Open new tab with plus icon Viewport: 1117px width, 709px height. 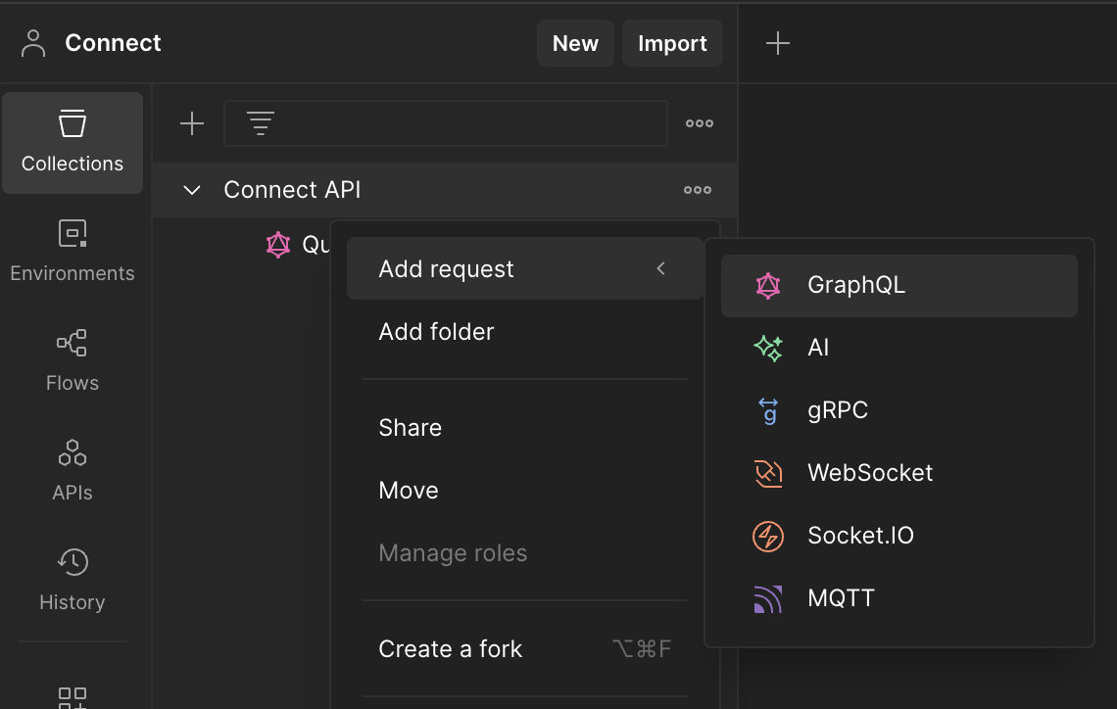pyautogui.click(x=777, y=43)
